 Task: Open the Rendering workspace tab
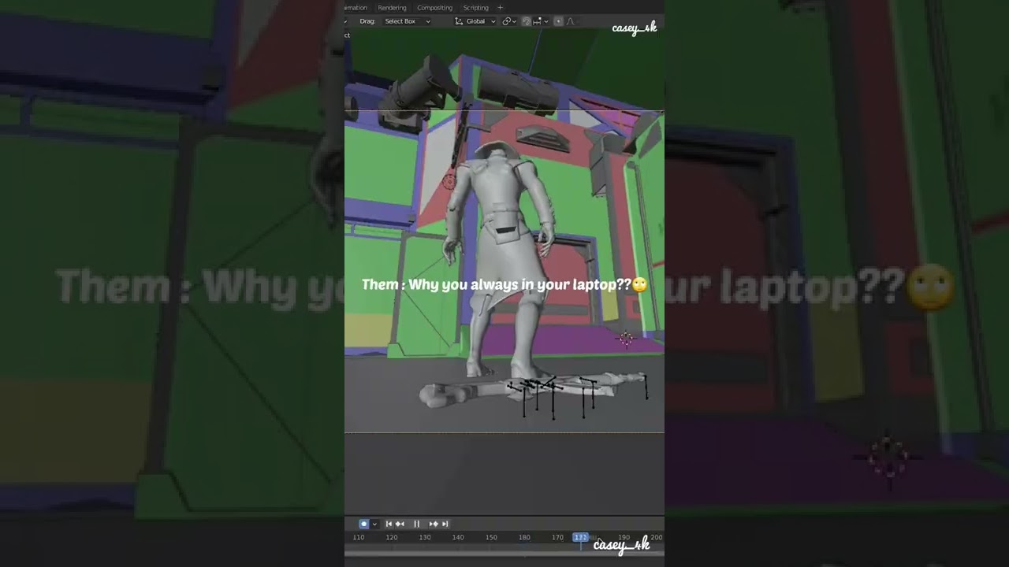(x=392, y=8)
